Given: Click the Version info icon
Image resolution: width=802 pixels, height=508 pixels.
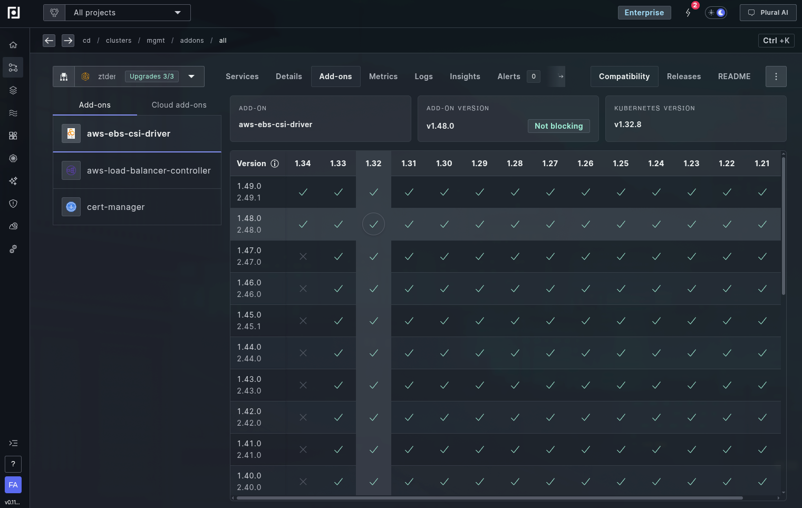Looking at the screenshot, I should pyautogui.click(x=275, y=164).
